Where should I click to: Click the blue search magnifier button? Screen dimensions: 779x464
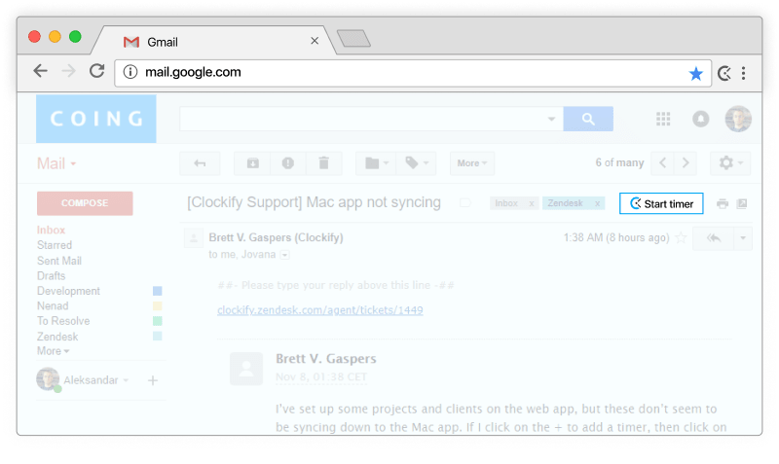(588, 119)
